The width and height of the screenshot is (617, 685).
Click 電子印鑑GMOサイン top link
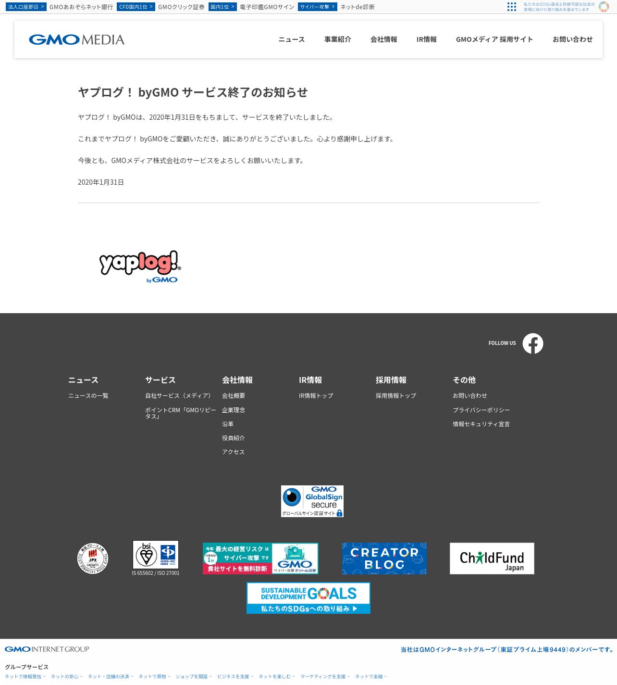(267, 7)
